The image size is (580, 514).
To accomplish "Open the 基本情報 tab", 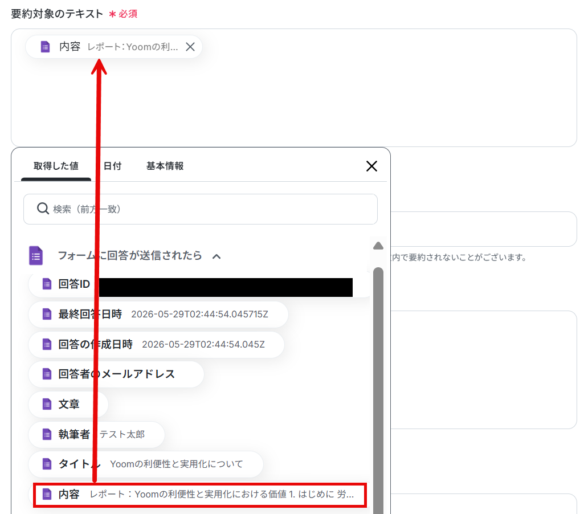I will click(x=165, y=166).
